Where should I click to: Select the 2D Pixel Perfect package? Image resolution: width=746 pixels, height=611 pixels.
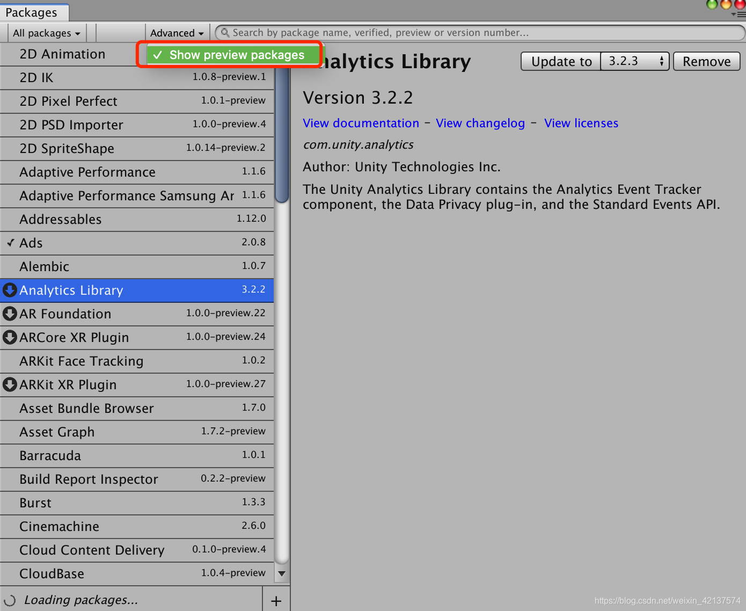(x=137, y=101)
